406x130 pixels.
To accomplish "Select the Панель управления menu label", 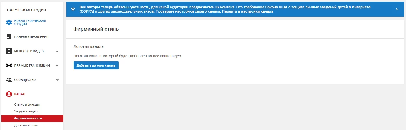I will click(31, 37).
